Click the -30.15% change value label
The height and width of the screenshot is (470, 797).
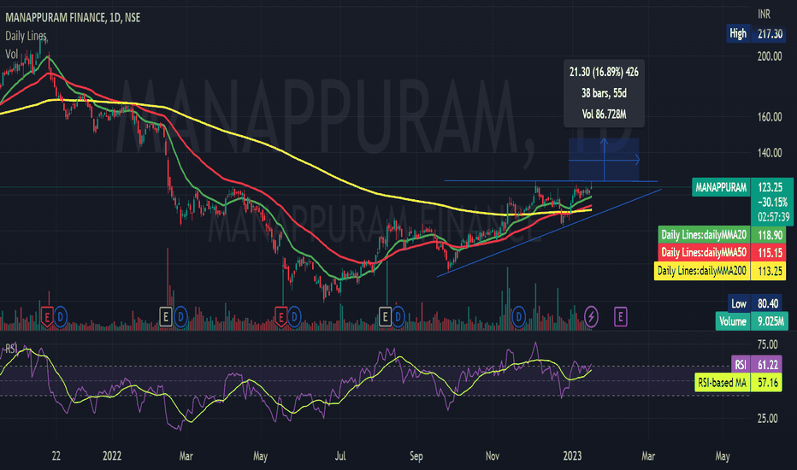[x=772, y=203]
